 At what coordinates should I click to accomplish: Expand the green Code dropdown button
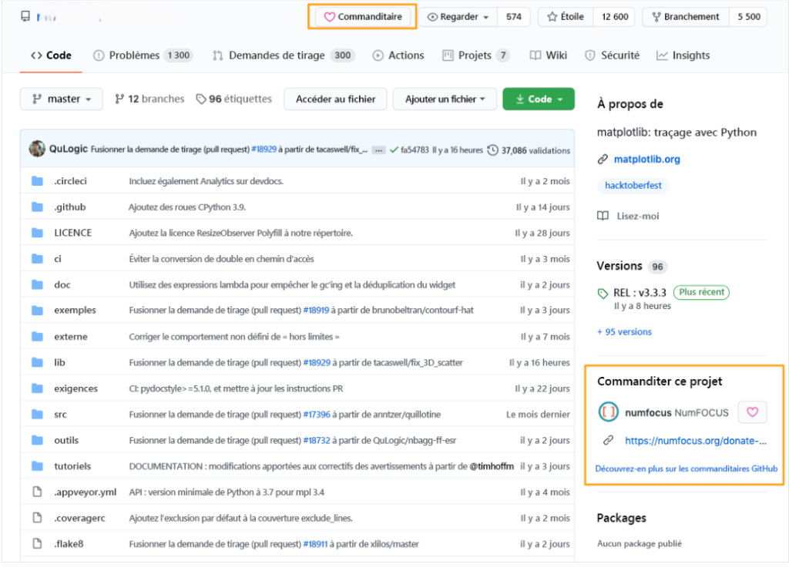(538, 99)
